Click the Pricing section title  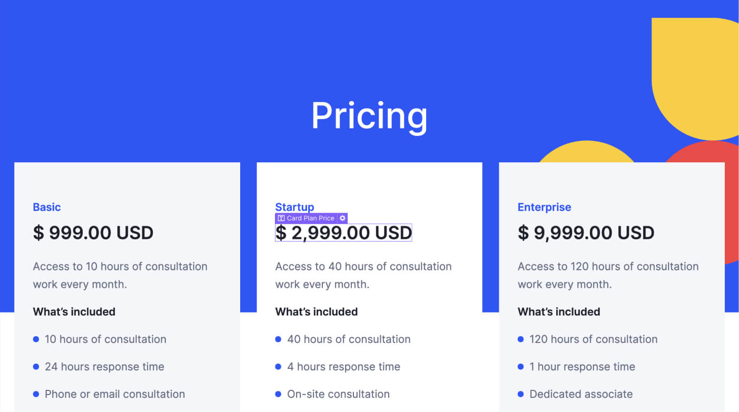point(369,115)
